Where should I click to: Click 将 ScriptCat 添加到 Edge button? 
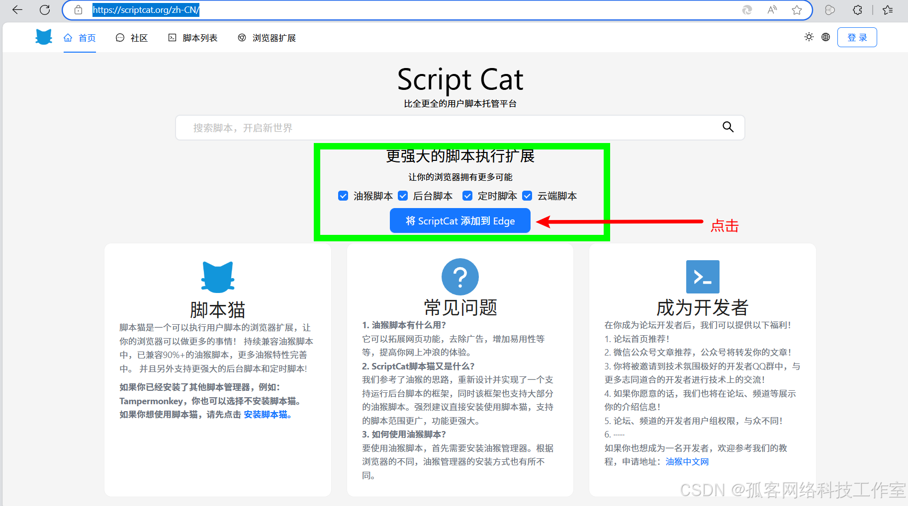click(460, 220)
